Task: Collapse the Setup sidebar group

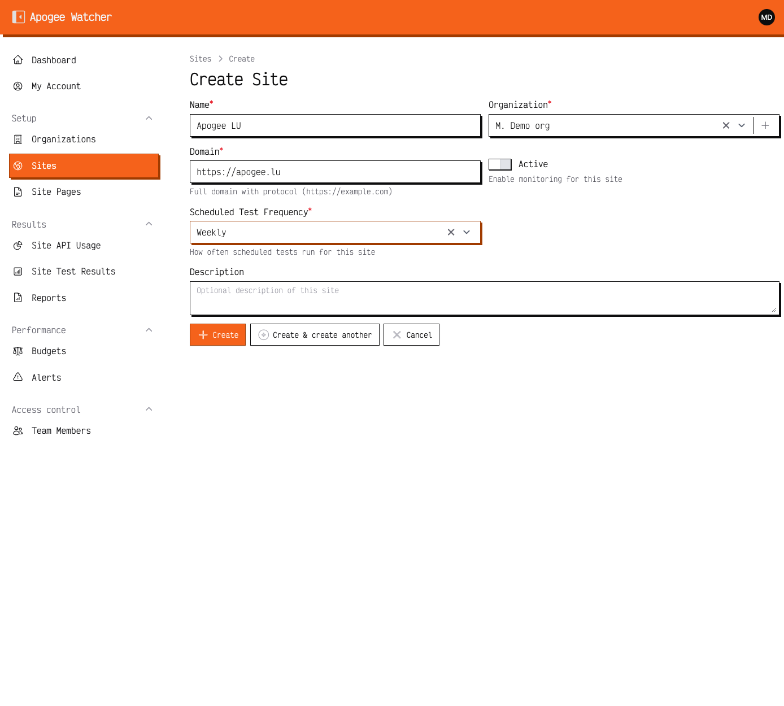Action: point(149,118)
